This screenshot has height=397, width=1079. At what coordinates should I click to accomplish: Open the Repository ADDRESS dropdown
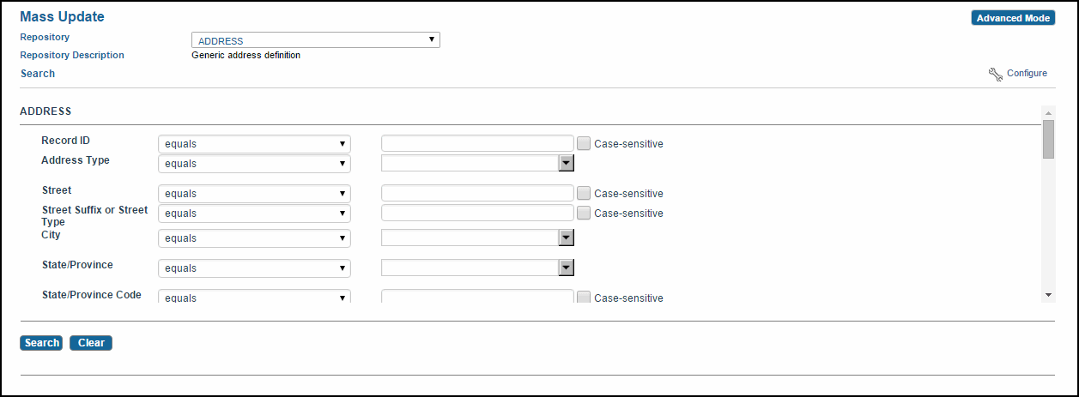pos(315,40)
